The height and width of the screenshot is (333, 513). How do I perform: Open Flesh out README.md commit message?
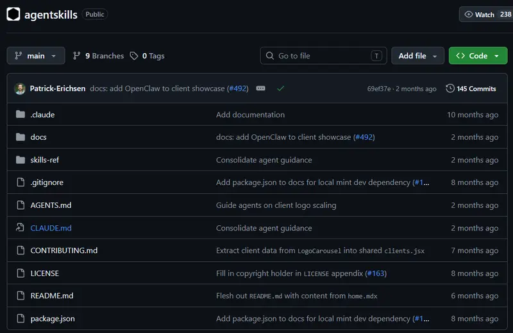point(297,296)
